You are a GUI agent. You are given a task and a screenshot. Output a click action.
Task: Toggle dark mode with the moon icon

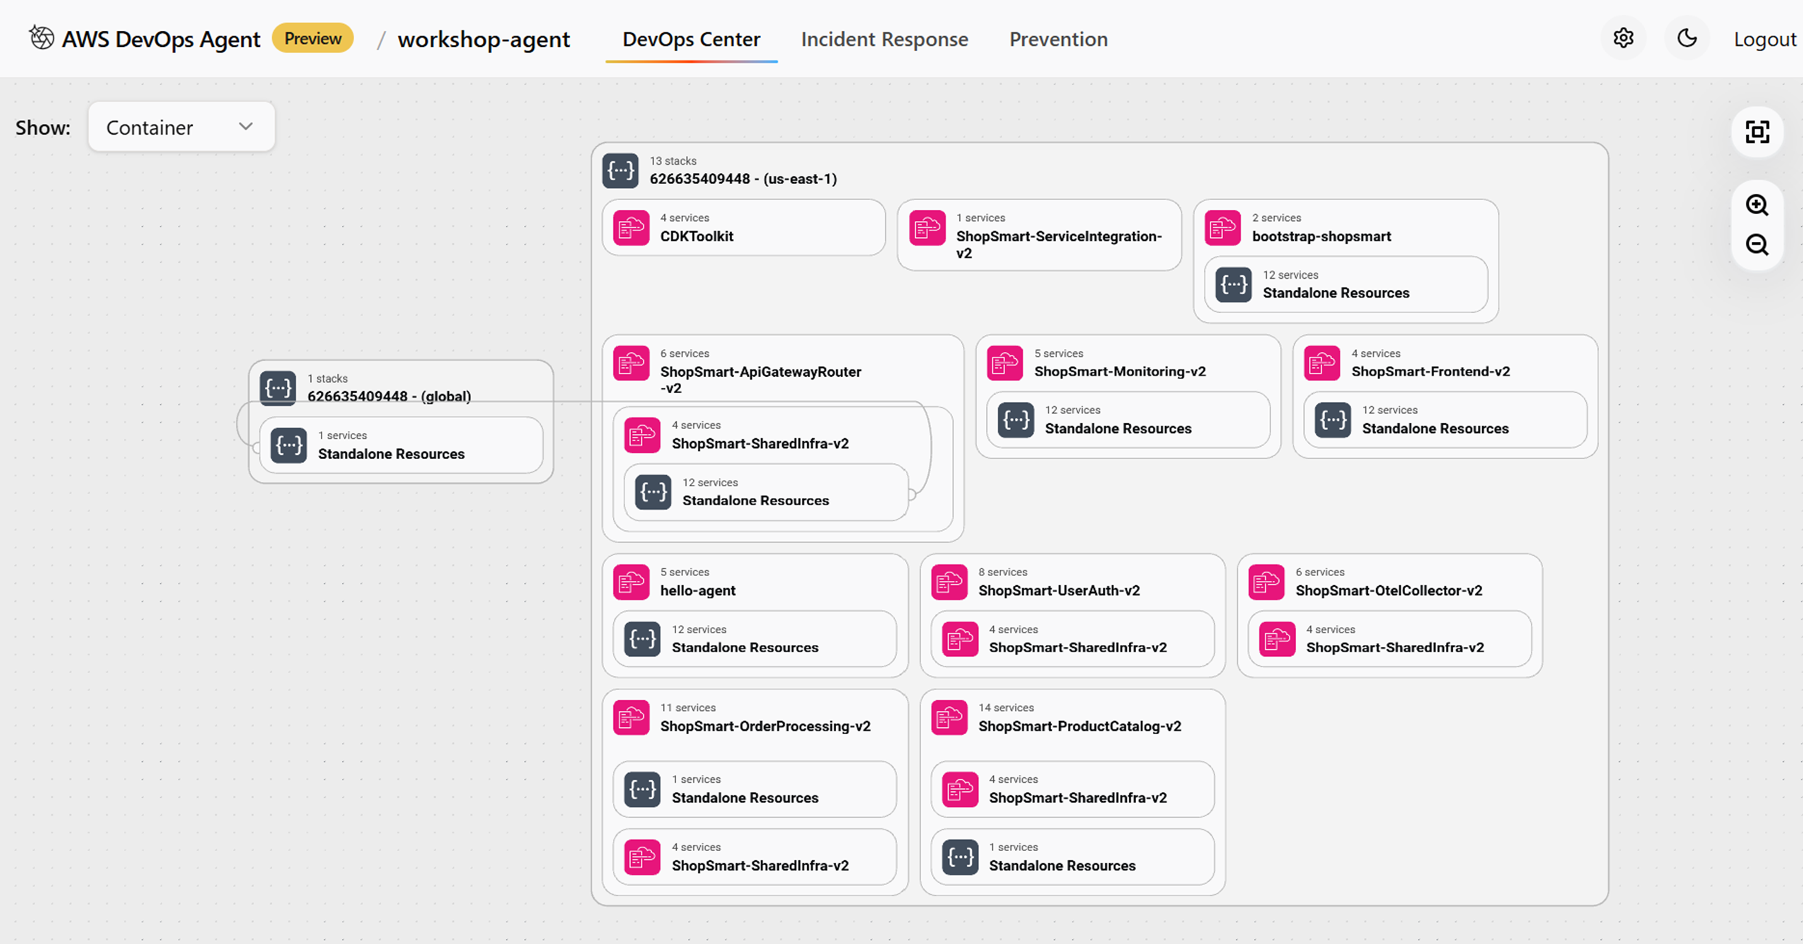[x=1687, y=38]
